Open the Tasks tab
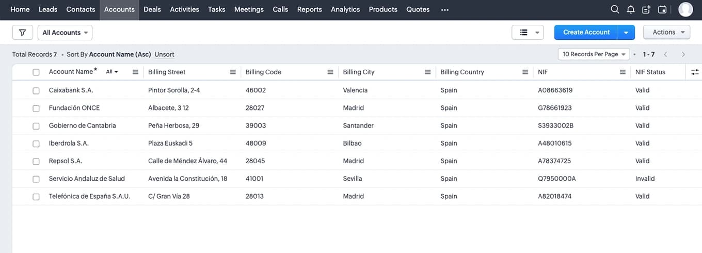This screenshot has height=253, width=702. click(x=216, y=9)
